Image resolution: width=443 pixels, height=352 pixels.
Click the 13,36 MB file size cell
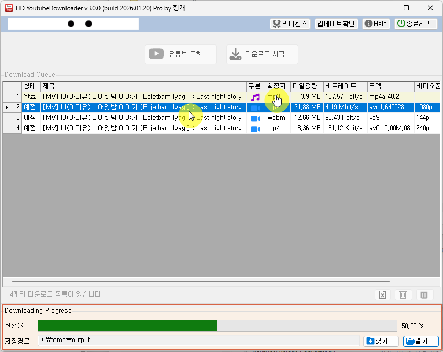click(306, 128)
